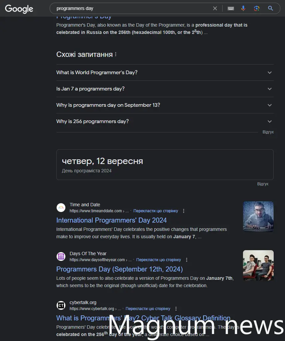This screenshot has height=341, width=285.
Task: Open more options for the Time and Date result
Action: (184, 211)
